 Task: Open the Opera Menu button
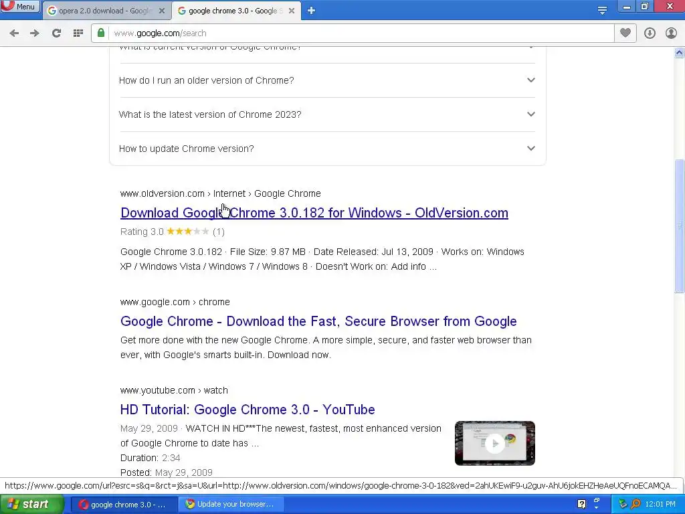[x=19, y=7]
